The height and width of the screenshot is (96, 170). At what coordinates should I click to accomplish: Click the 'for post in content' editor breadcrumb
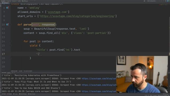[28, 71]
